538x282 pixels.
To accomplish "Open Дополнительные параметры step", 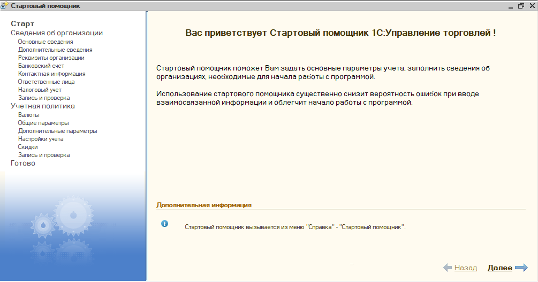I will click(x=57, y=131).
